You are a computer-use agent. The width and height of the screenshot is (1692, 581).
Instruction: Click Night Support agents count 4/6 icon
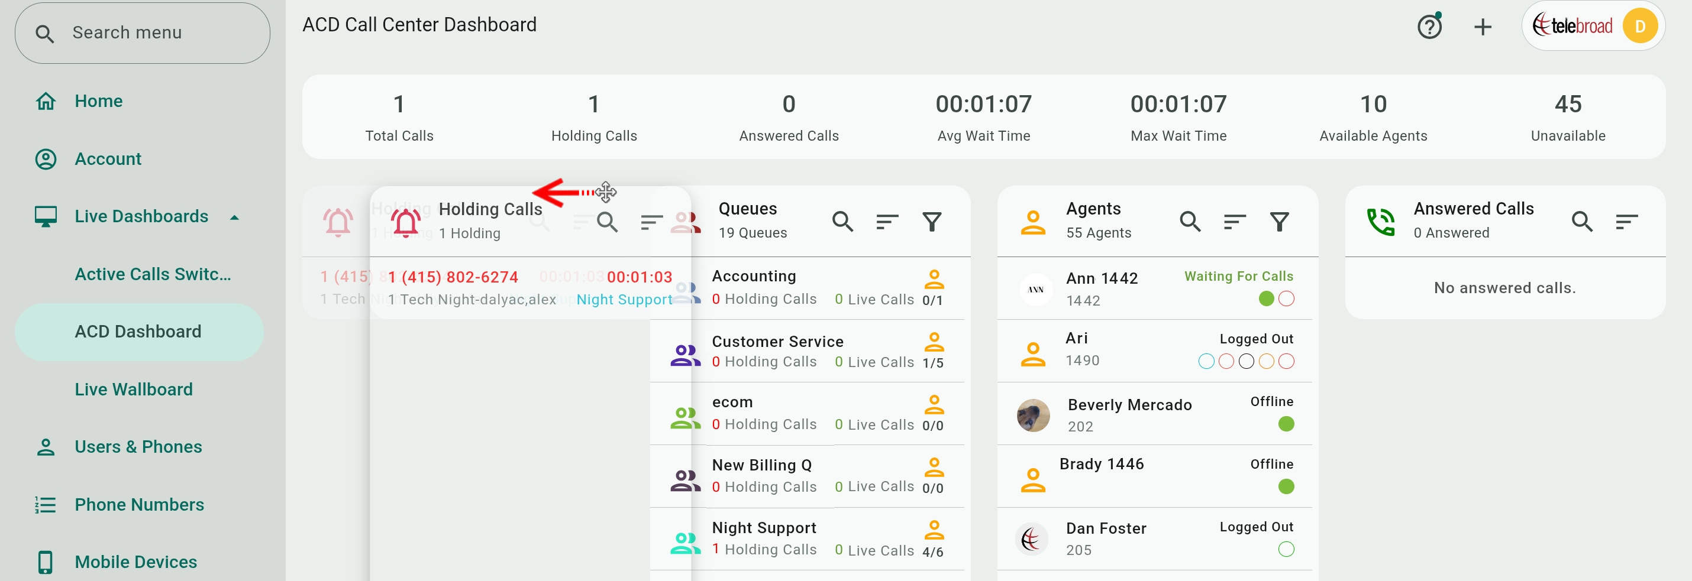(934, 530)
